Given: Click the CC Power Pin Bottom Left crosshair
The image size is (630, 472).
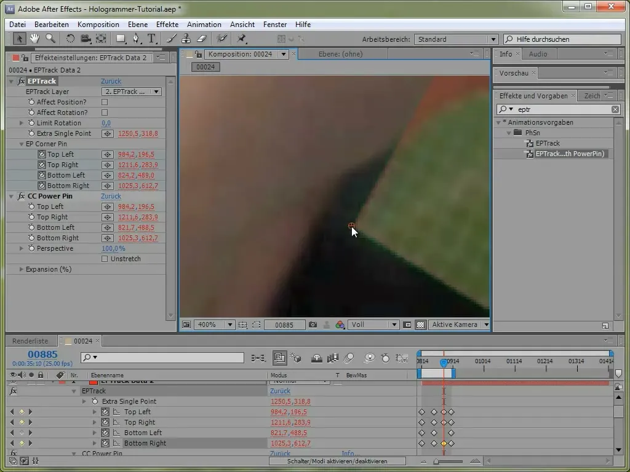Looking at the screenshot, I should pyautogui.click(x=107, y=227).
